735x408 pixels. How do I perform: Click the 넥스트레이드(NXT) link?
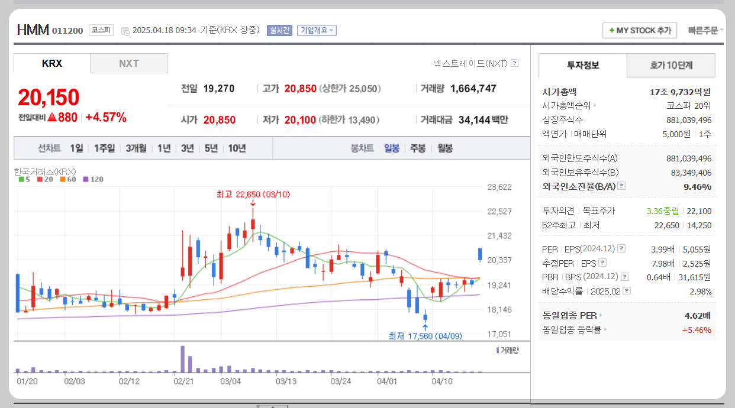tap(470, 63)
